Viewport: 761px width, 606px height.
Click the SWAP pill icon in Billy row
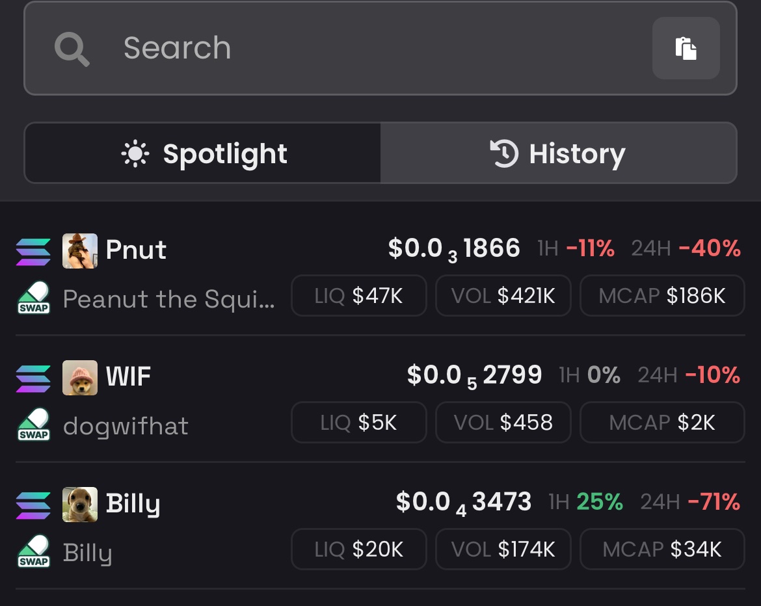coord(33,551)
